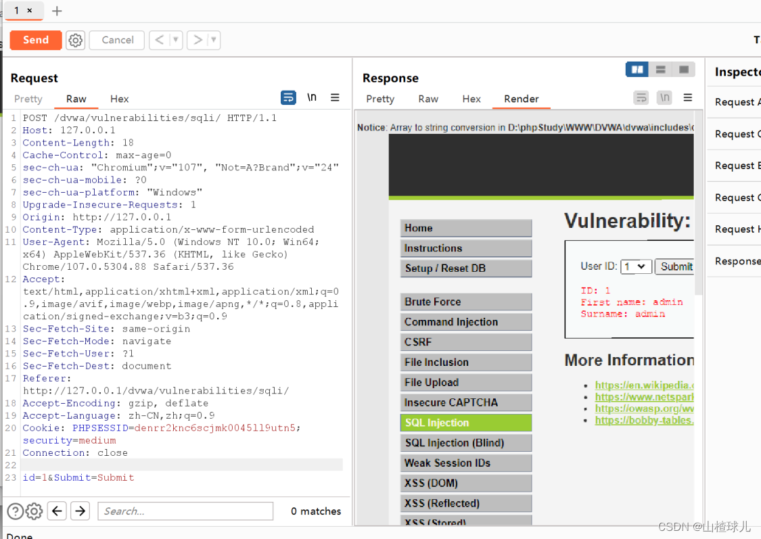
Task: Switch Response view to Pretty
Action: click(380, 99)
